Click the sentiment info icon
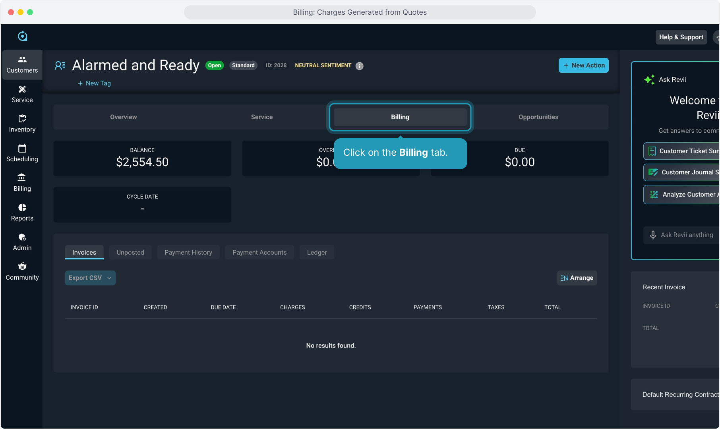This screenshot has height=429, width=720. 359,66
